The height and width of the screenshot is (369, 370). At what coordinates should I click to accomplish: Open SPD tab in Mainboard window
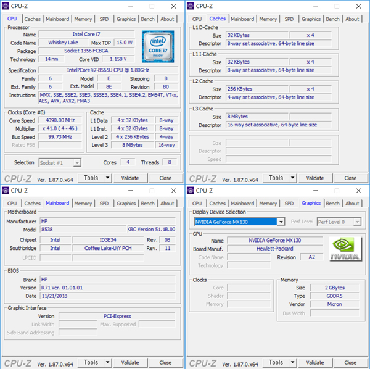pos(104,204)
